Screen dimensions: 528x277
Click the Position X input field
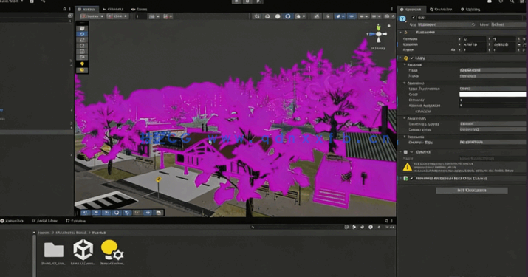(x=474, y=38)
